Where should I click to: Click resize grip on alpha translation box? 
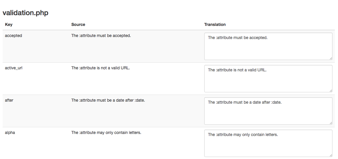click(331, 155)
